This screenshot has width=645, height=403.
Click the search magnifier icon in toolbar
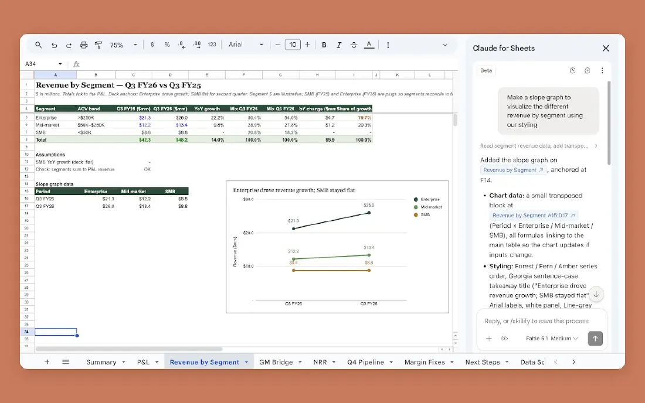tap(38, 45)
